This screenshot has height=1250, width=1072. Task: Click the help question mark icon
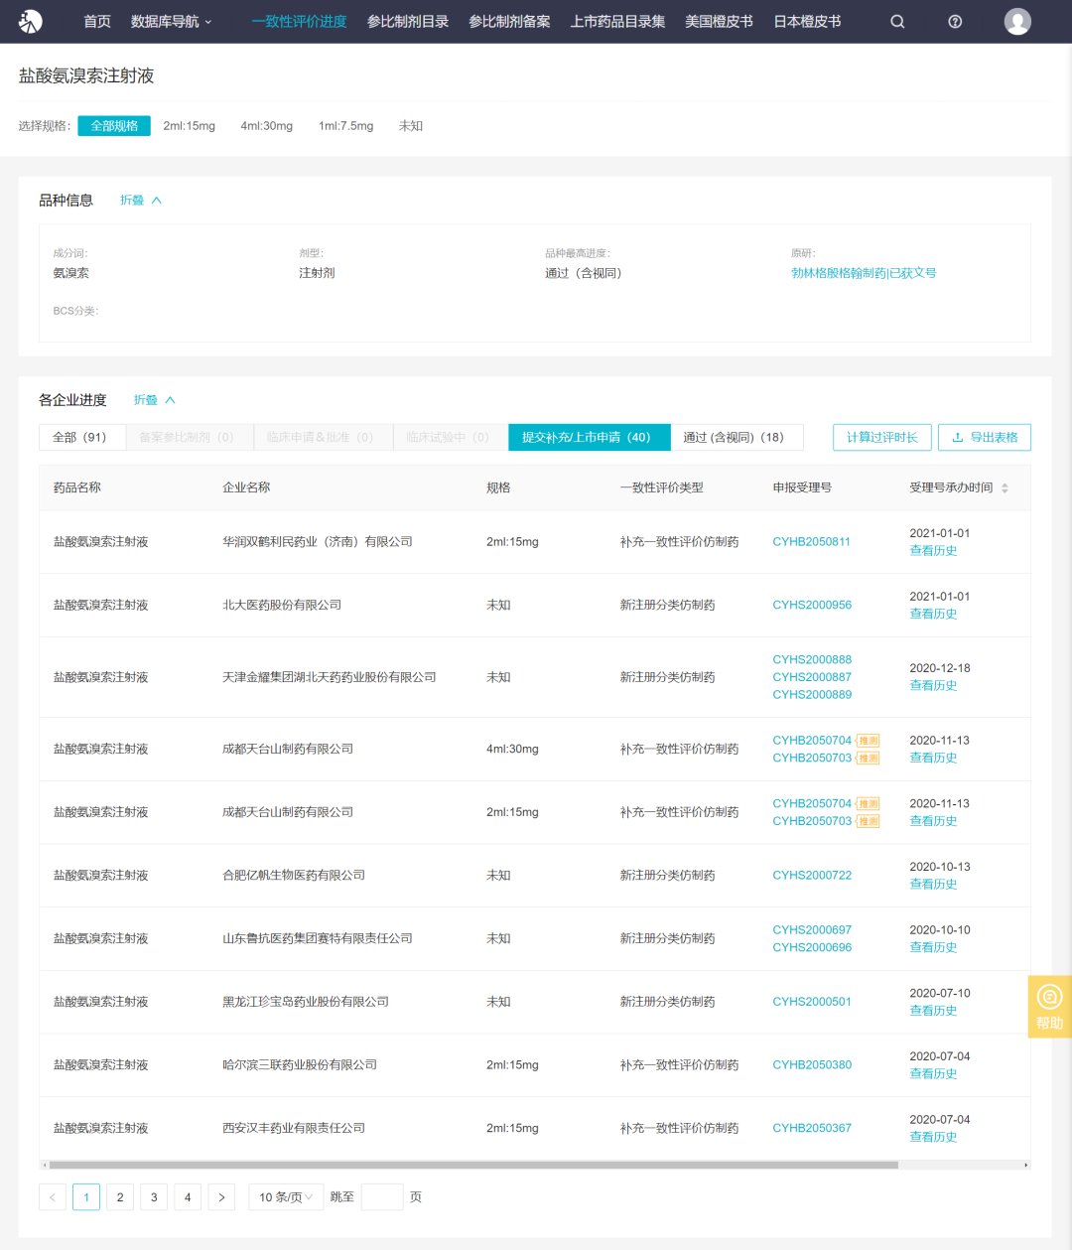(x=955, y=22)
